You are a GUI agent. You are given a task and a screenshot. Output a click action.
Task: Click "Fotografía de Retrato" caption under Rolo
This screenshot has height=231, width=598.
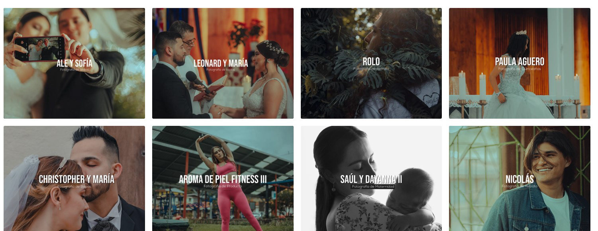[371, 69]
